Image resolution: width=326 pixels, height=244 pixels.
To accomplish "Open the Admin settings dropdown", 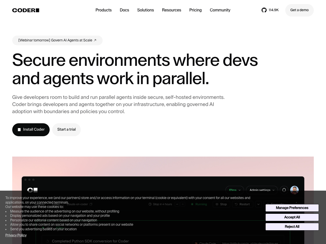I will tap(262, 190).
